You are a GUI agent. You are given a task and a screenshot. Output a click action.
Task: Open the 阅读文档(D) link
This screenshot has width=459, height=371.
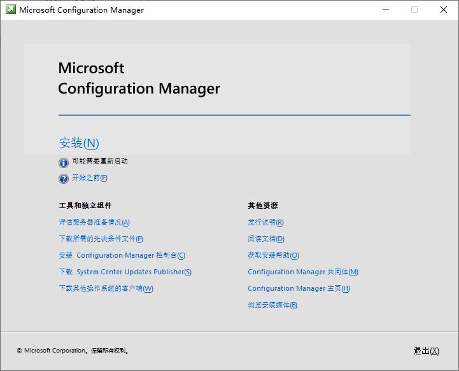tap(265, 239)
